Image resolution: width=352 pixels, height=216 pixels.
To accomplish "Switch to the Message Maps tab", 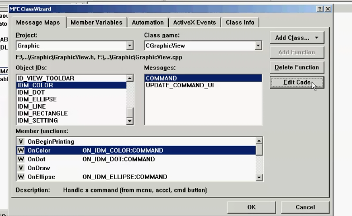I will pos(38,22).
